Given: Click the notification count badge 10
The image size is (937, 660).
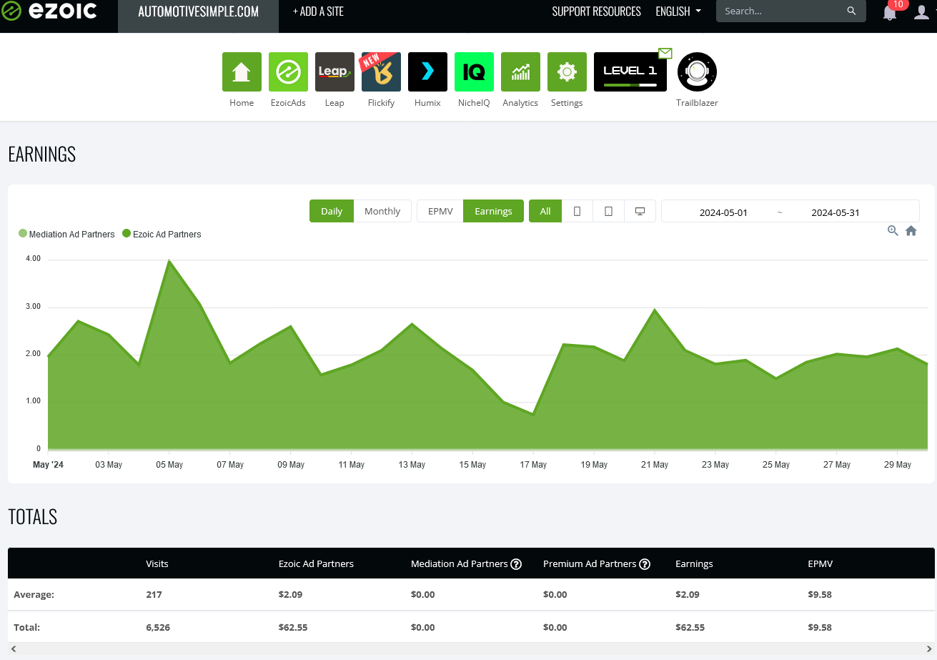Looking at the screenshot, I should tap(898, 4).
